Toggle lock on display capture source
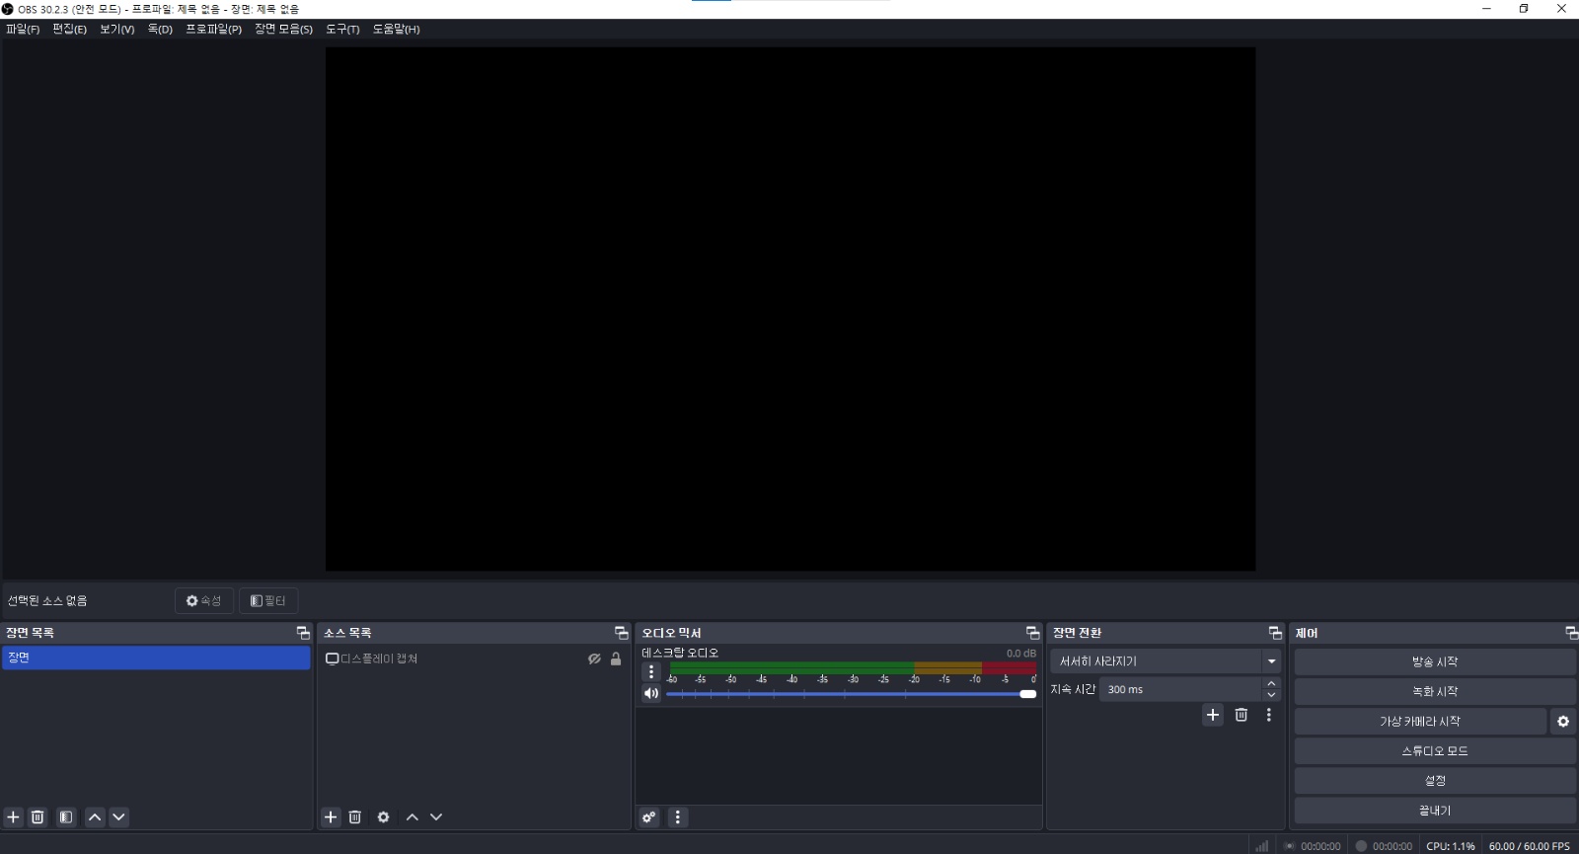1579x854 pixels. click(x=616, y=659)
